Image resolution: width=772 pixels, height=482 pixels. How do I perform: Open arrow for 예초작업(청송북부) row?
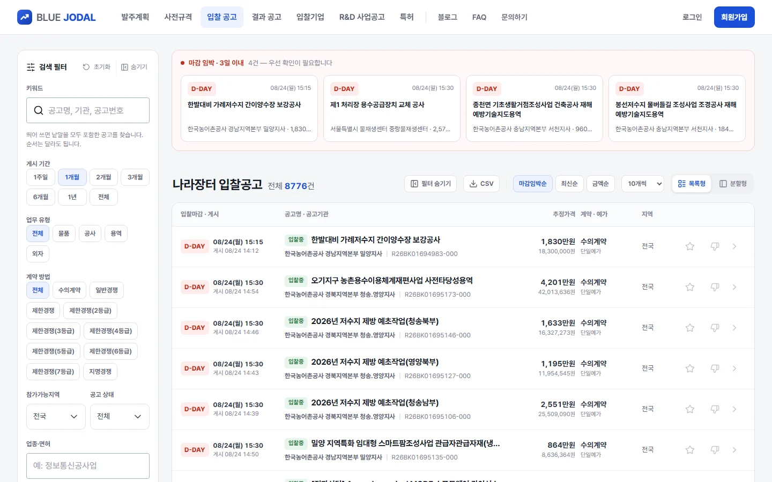[x=734, y=328]
